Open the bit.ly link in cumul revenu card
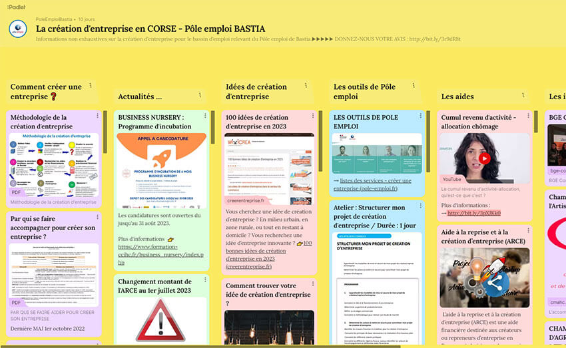566x348 pixels. click(x=474, y=213)
